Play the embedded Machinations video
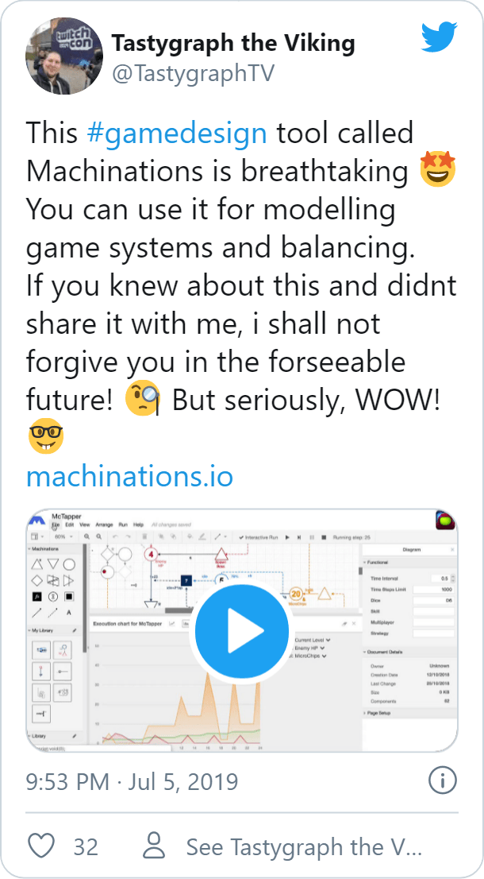Viewport: 484px width, 879px height. click(x=241, y=632)
